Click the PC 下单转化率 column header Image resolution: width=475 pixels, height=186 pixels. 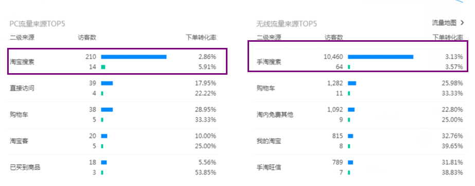[x=201, y=38]
